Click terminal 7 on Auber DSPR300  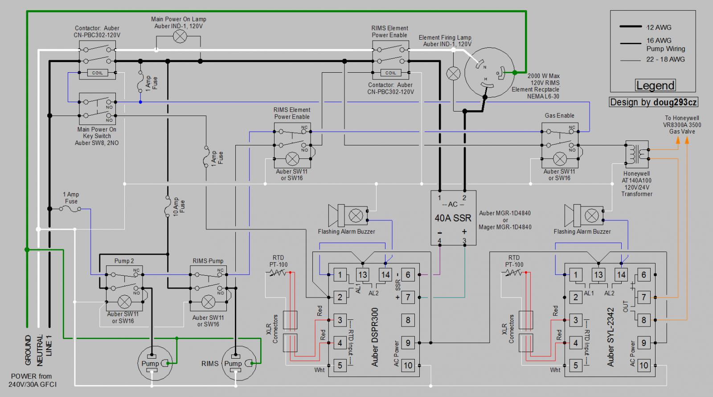pos(407,298)
